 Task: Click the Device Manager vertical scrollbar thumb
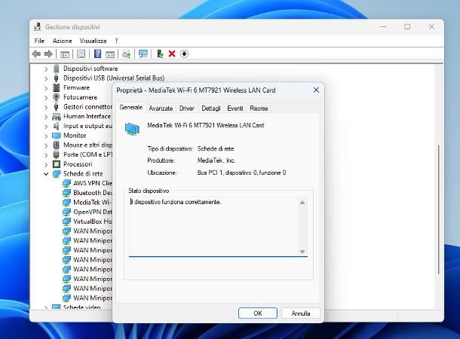[439, 209]
